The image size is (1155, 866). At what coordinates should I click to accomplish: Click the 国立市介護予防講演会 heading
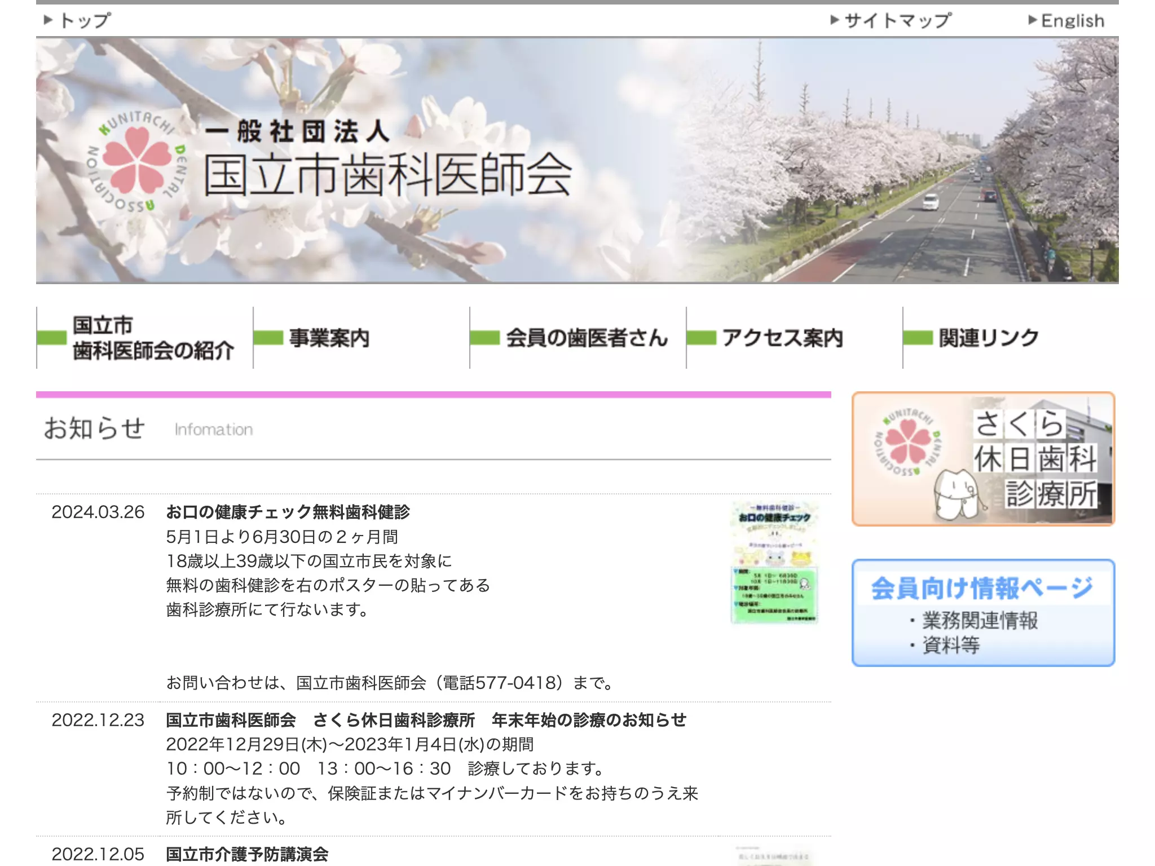click(247, 854)
